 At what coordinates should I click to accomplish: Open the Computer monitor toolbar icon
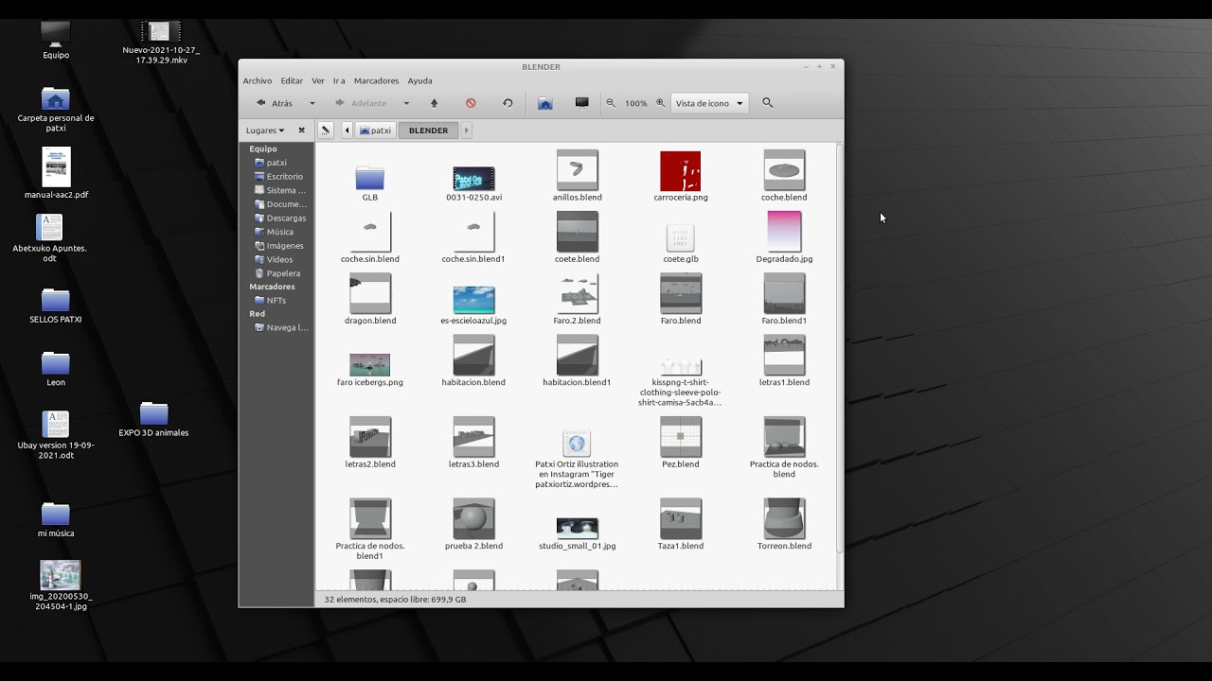tap(582, 103)
